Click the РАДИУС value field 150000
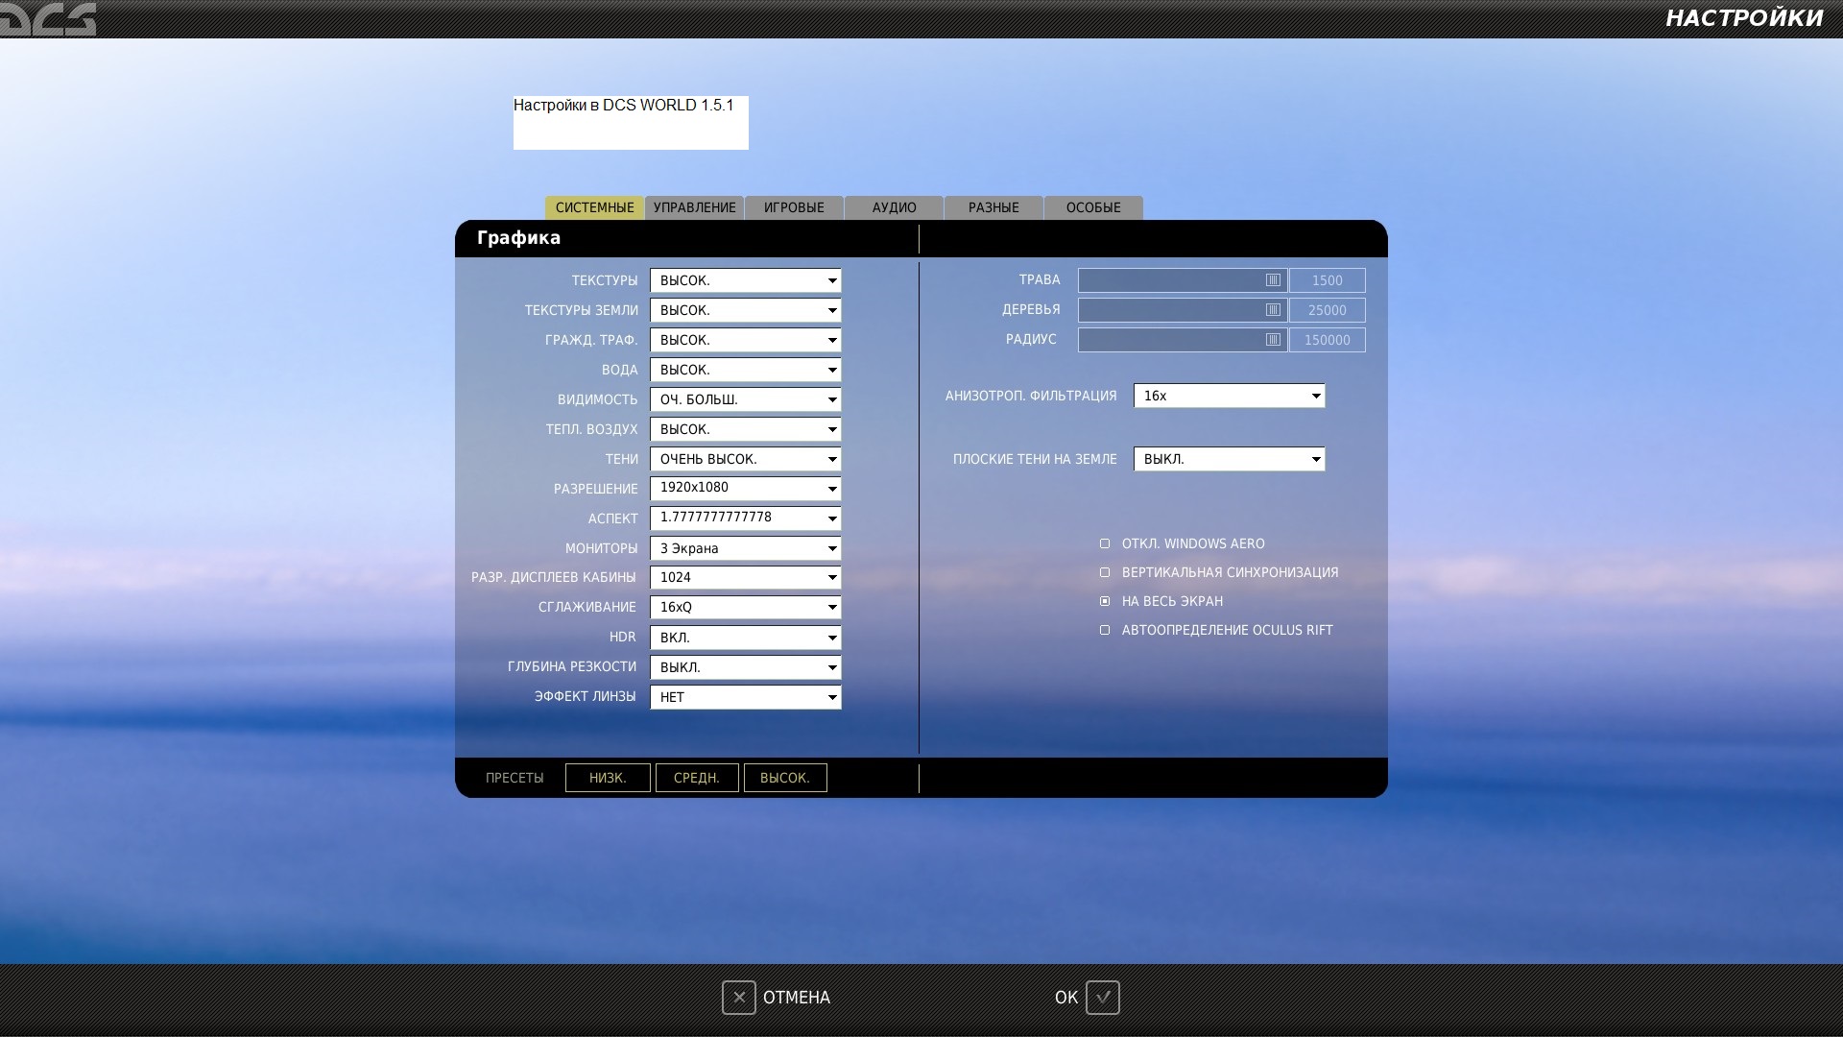The image size is (1843, 1037). point(1327,340)
